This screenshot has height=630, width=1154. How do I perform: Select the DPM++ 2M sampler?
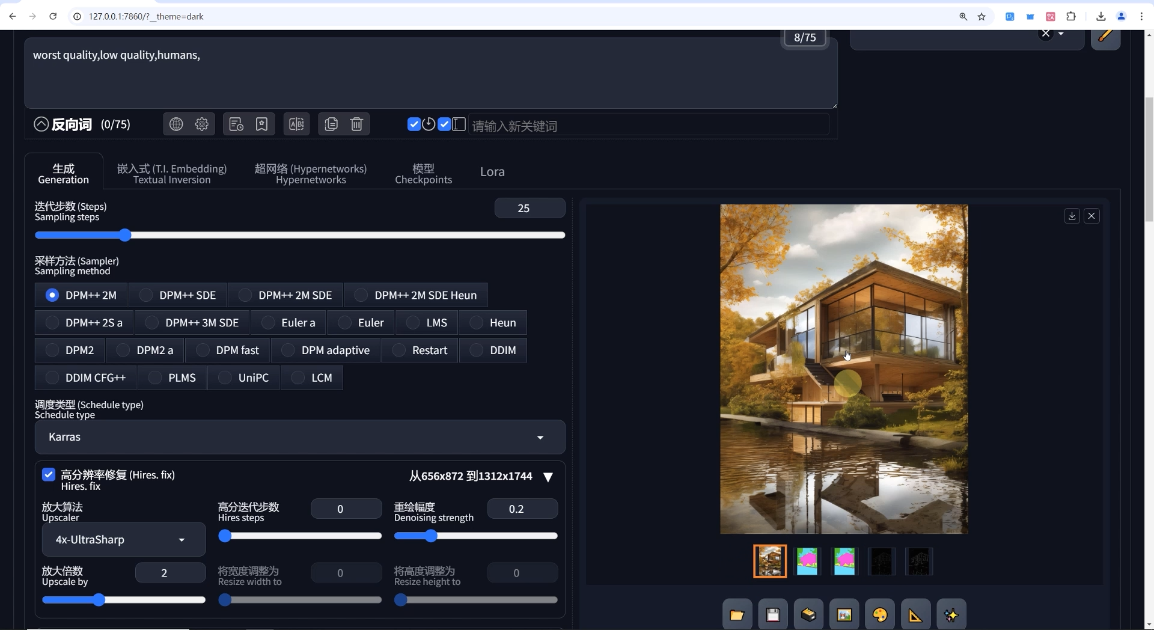tap(81, 295)
